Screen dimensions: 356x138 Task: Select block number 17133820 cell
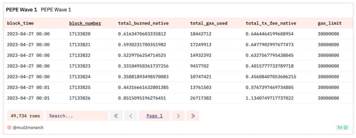coord(80,34)
